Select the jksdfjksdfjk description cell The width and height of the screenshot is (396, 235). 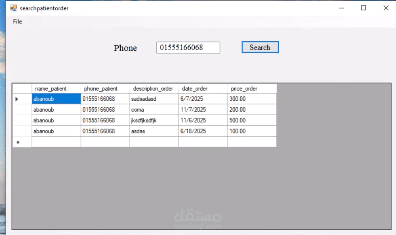click(x=154, y=120)
